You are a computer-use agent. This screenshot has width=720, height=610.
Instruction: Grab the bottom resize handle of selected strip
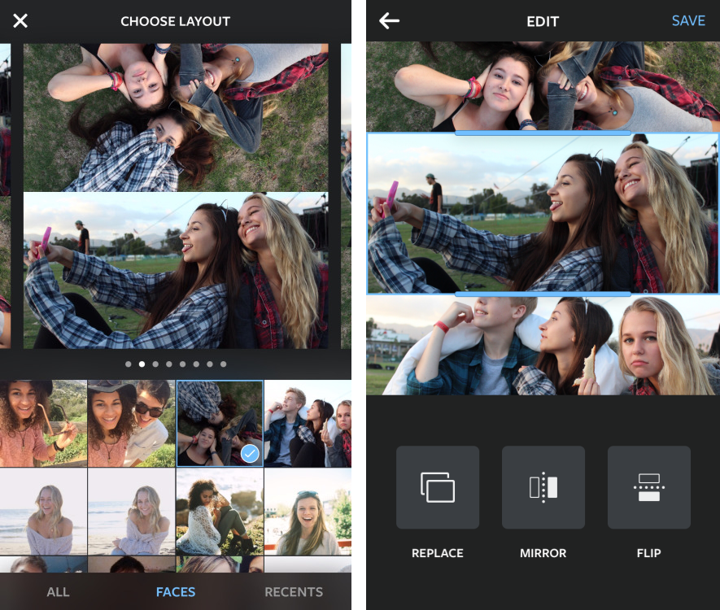[543, 294]
